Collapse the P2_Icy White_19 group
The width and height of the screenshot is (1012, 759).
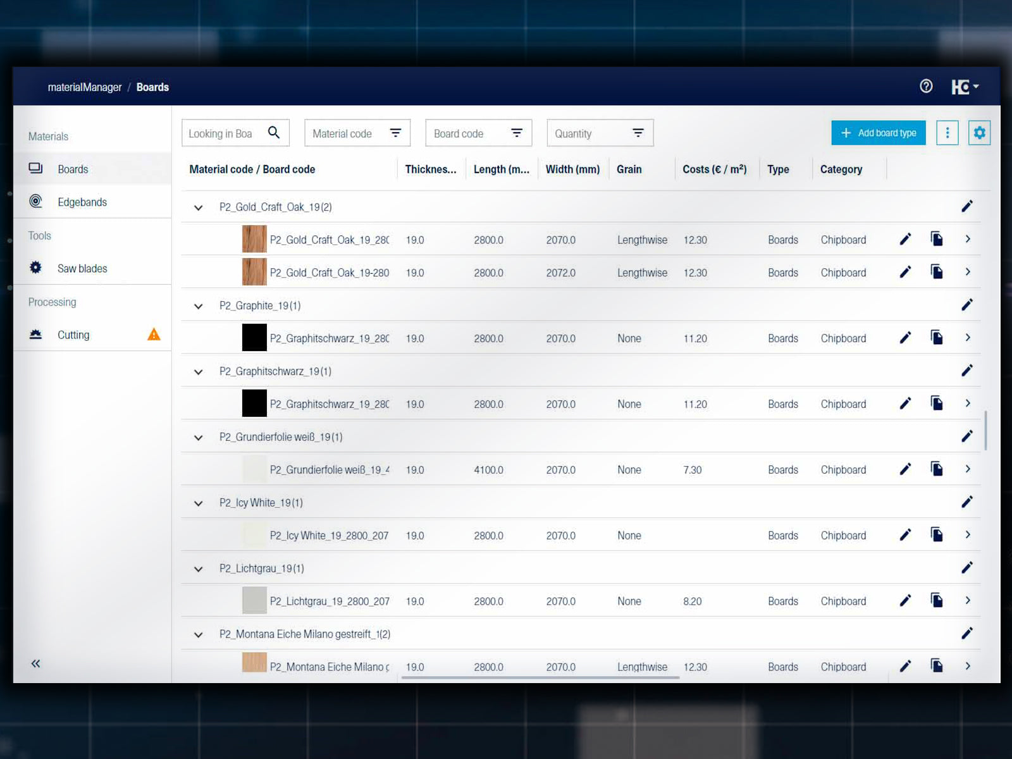199,503
